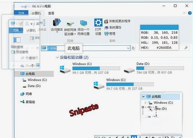Click the 访问媒体 media server icon
The height and width of the screenshot is (138, 193).
point(57,22)
